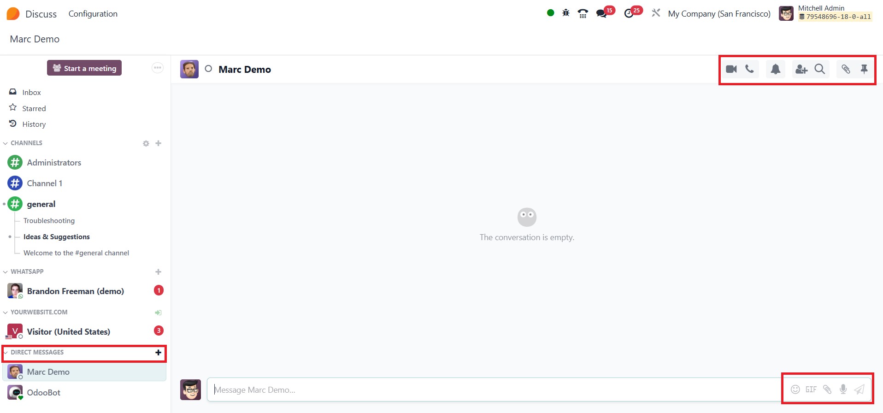Send the message with paper plane icon
Viewport: 883px width, 413px height.
tap(859, 389)
